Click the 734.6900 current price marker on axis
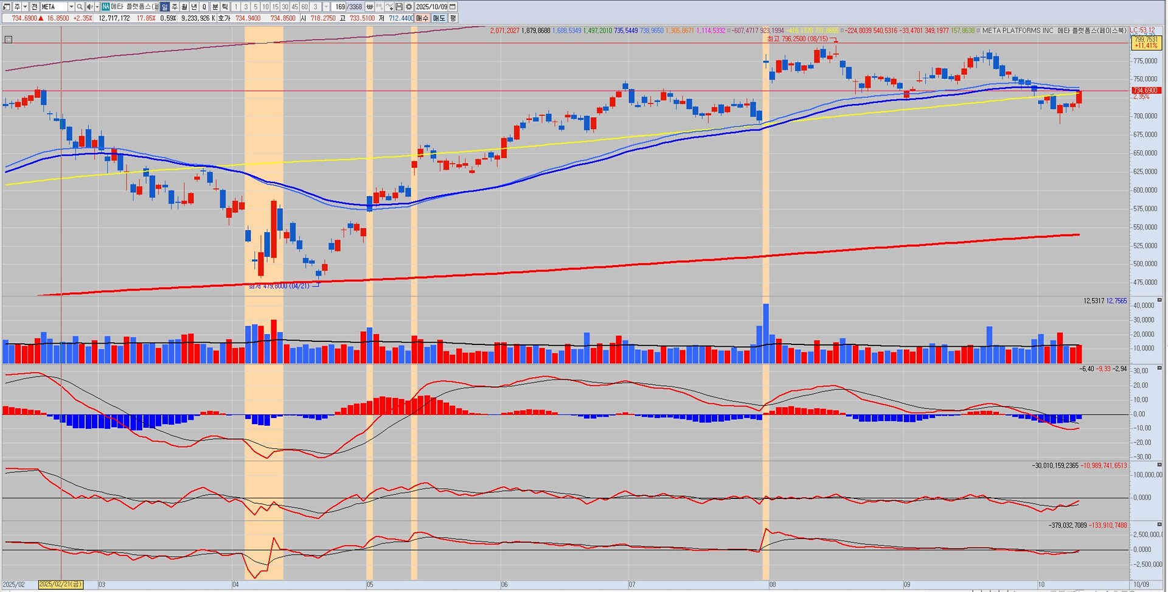1168x592 pixels. click(1145, 91)
